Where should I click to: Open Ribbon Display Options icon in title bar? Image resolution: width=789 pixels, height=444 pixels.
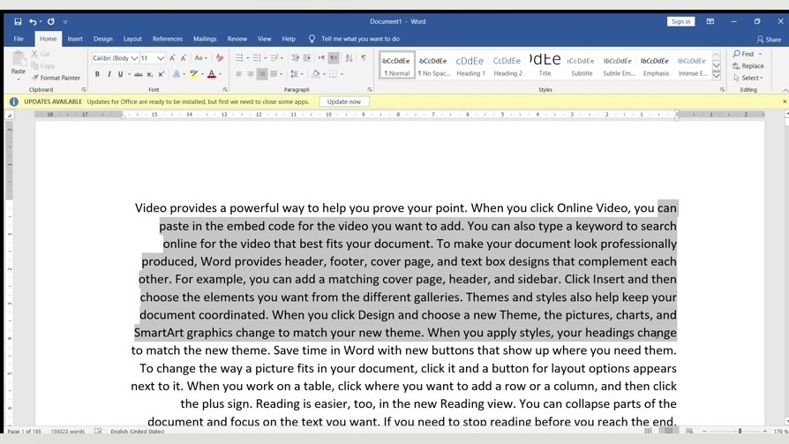(710, 22)
